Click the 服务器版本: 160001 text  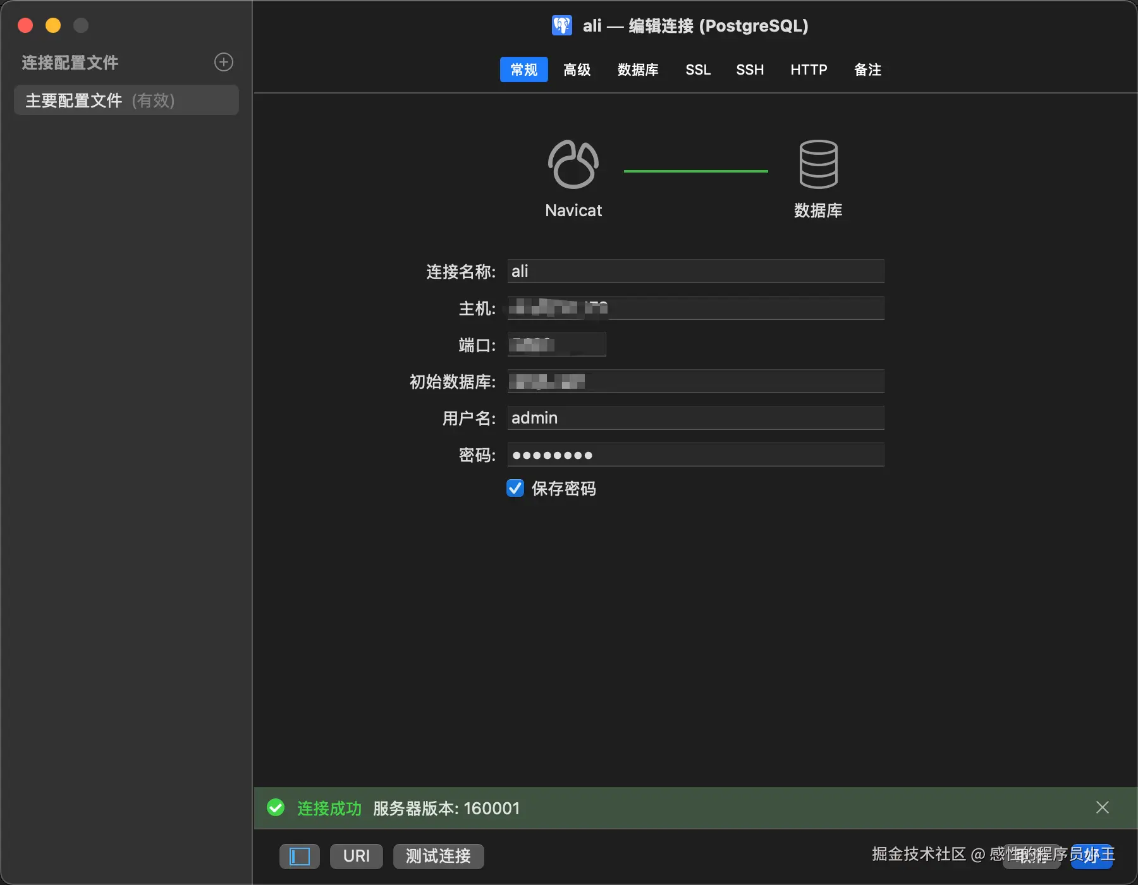pos(446,809)
